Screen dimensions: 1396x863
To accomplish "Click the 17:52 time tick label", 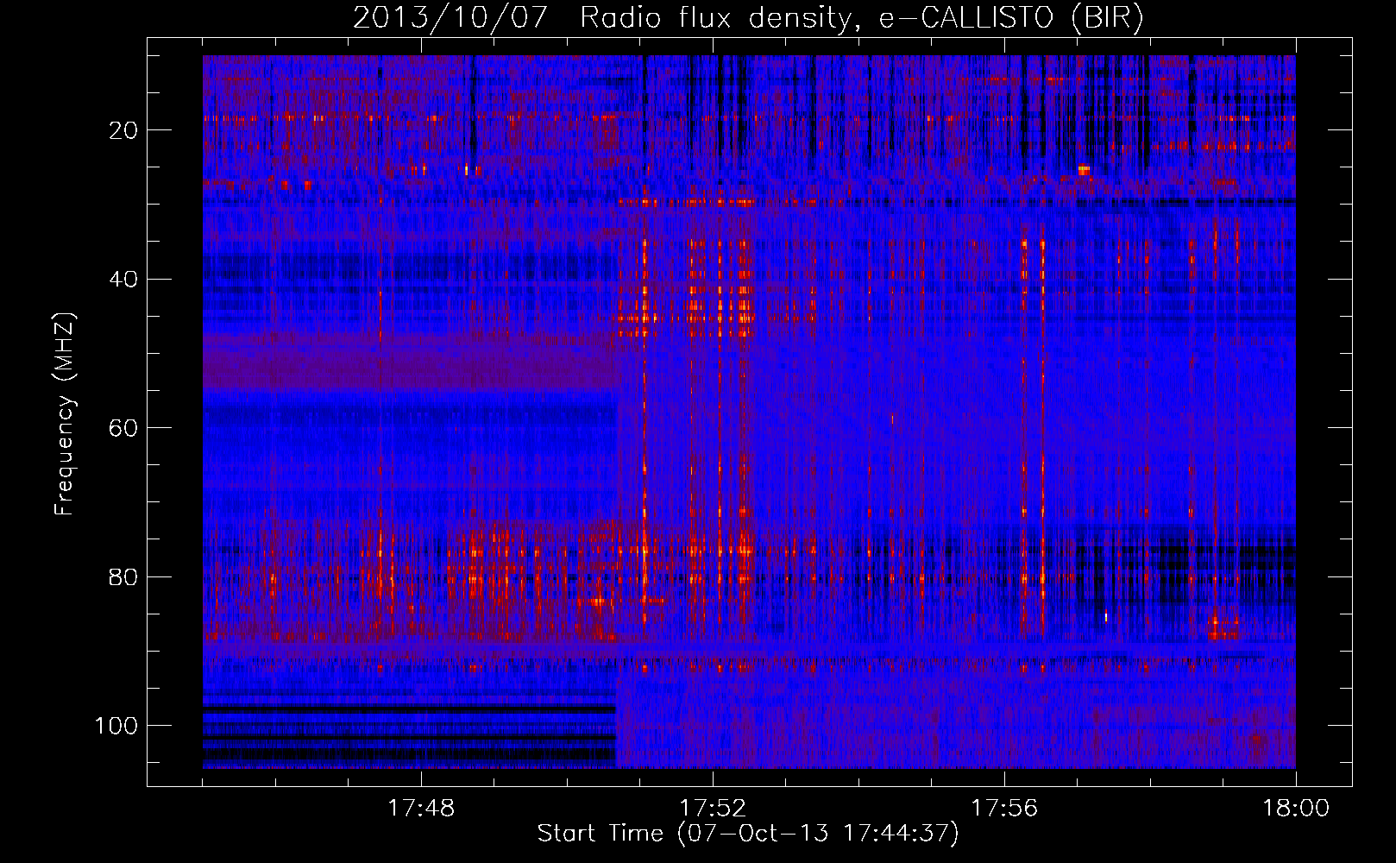I will point(713,809).
